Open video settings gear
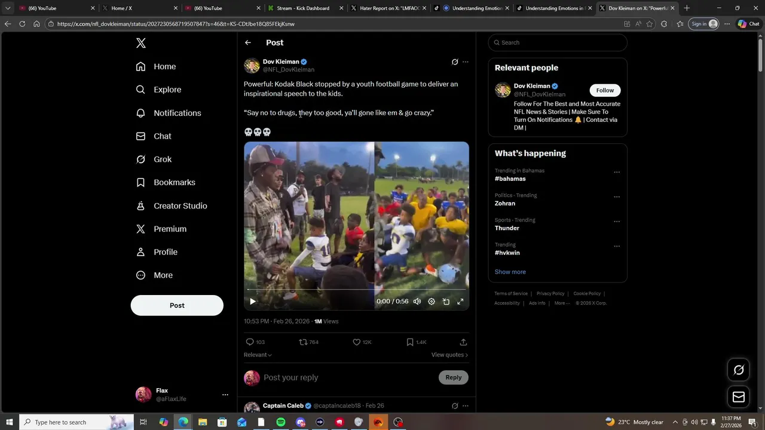 (432, 302)
